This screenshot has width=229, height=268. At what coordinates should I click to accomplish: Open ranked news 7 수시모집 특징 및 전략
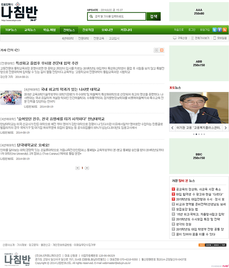[198, 219]
